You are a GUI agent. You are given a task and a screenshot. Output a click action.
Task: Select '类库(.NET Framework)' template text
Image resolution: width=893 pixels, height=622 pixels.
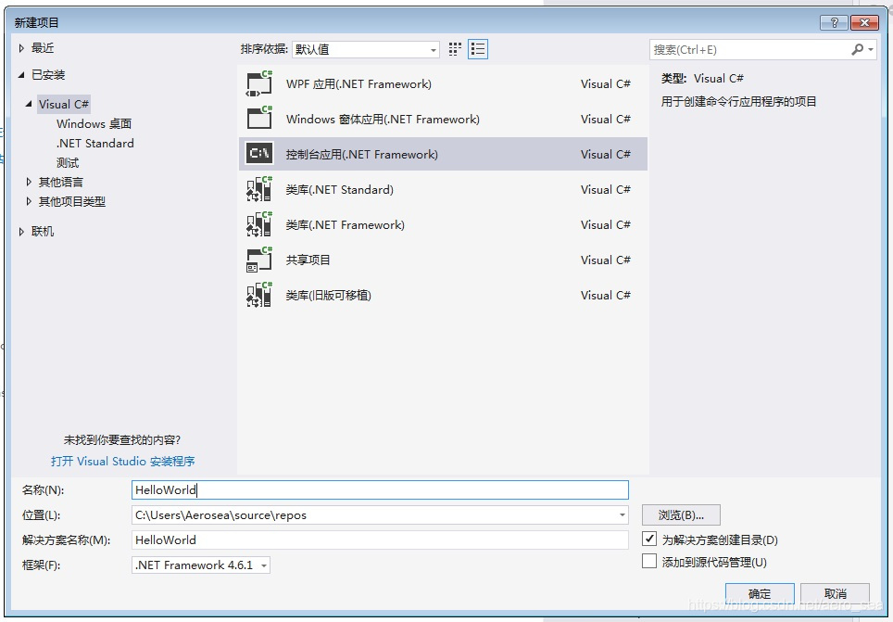[x=346, y=224]
